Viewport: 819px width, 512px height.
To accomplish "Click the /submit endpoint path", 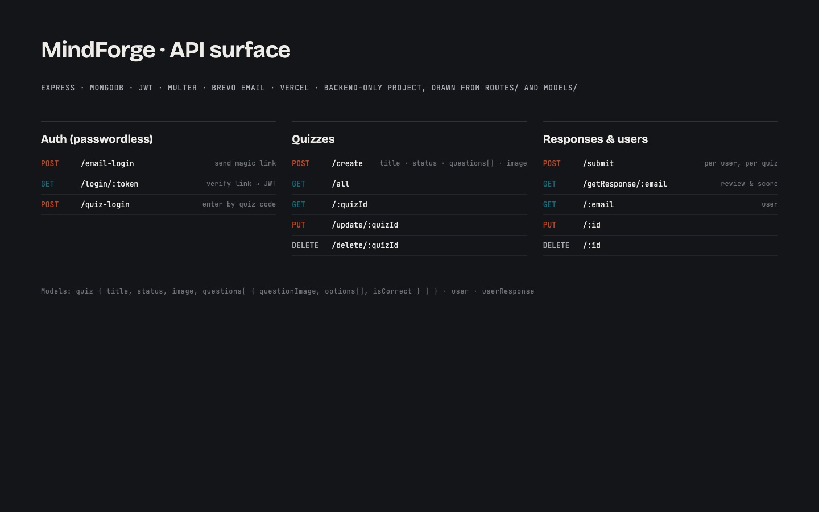I will pos(598,163).
